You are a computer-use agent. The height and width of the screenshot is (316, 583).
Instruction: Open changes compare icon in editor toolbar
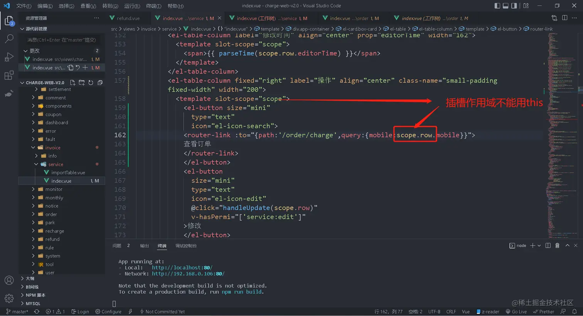point(554,18)
